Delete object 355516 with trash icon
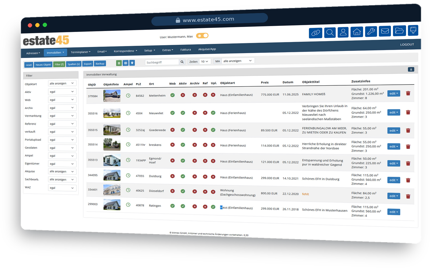The image size is (430, 268). 408,112
